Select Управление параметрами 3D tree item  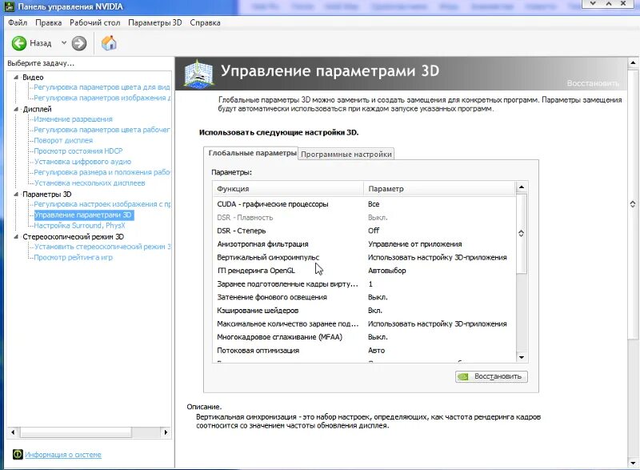(84, 215)
